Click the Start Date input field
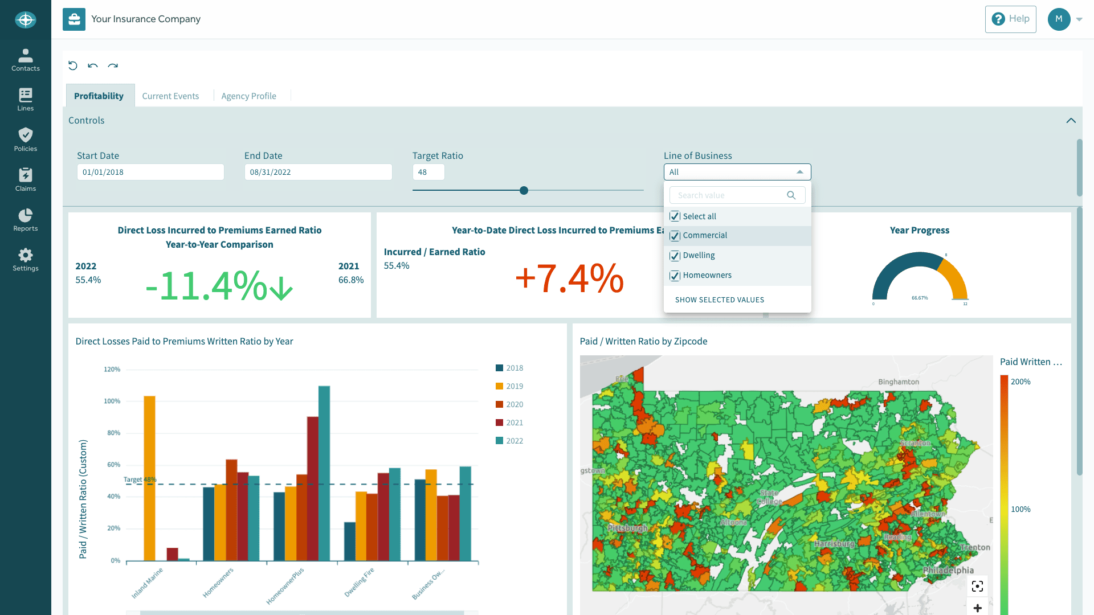 pyautogui.click(x=150, y=171)
